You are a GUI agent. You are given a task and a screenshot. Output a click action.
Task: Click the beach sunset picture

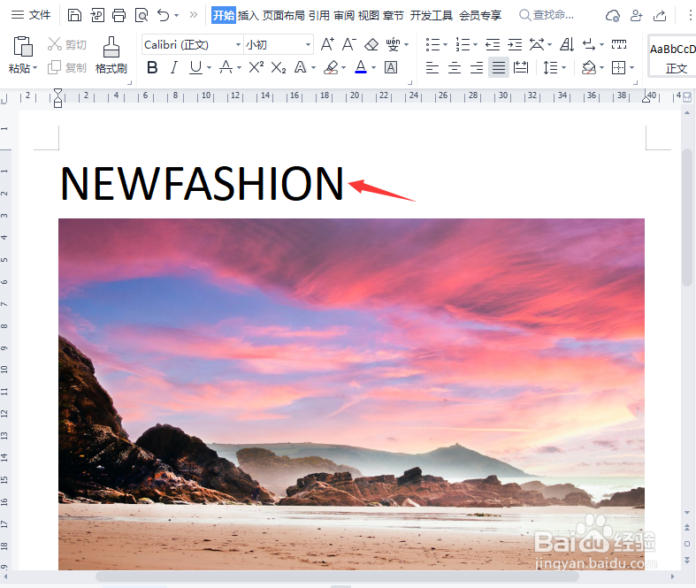click(352, 394)
